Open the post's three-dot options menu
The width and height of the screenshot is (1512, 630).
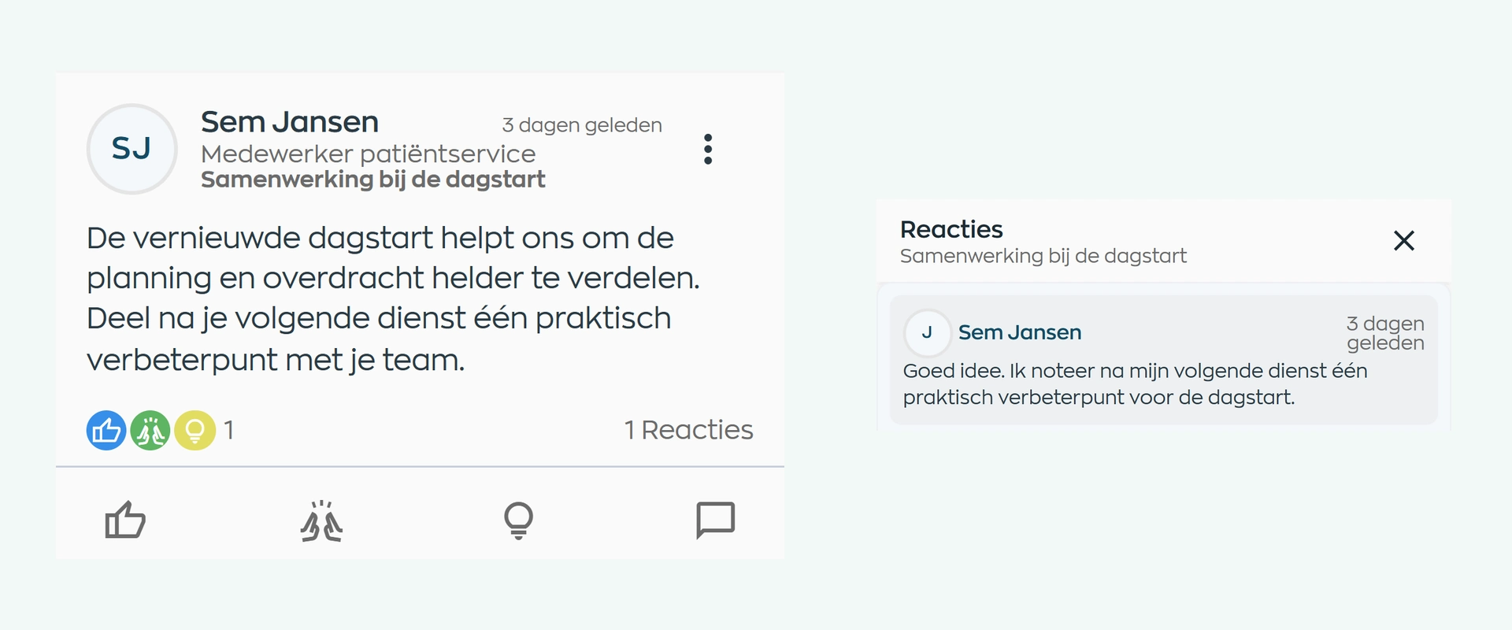[708, 149]
